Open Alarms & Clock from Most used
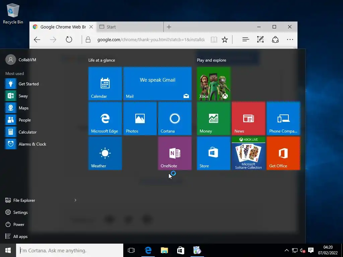Screen dimensions: 343x257 [42, 144]
